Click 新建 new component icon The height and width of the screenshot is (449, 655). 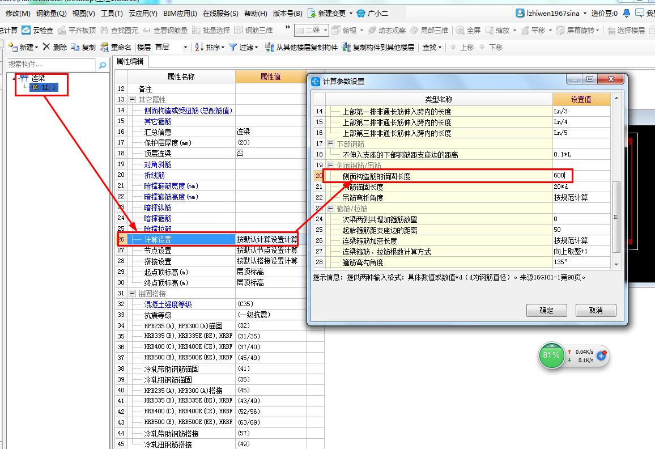click(13, 47)
